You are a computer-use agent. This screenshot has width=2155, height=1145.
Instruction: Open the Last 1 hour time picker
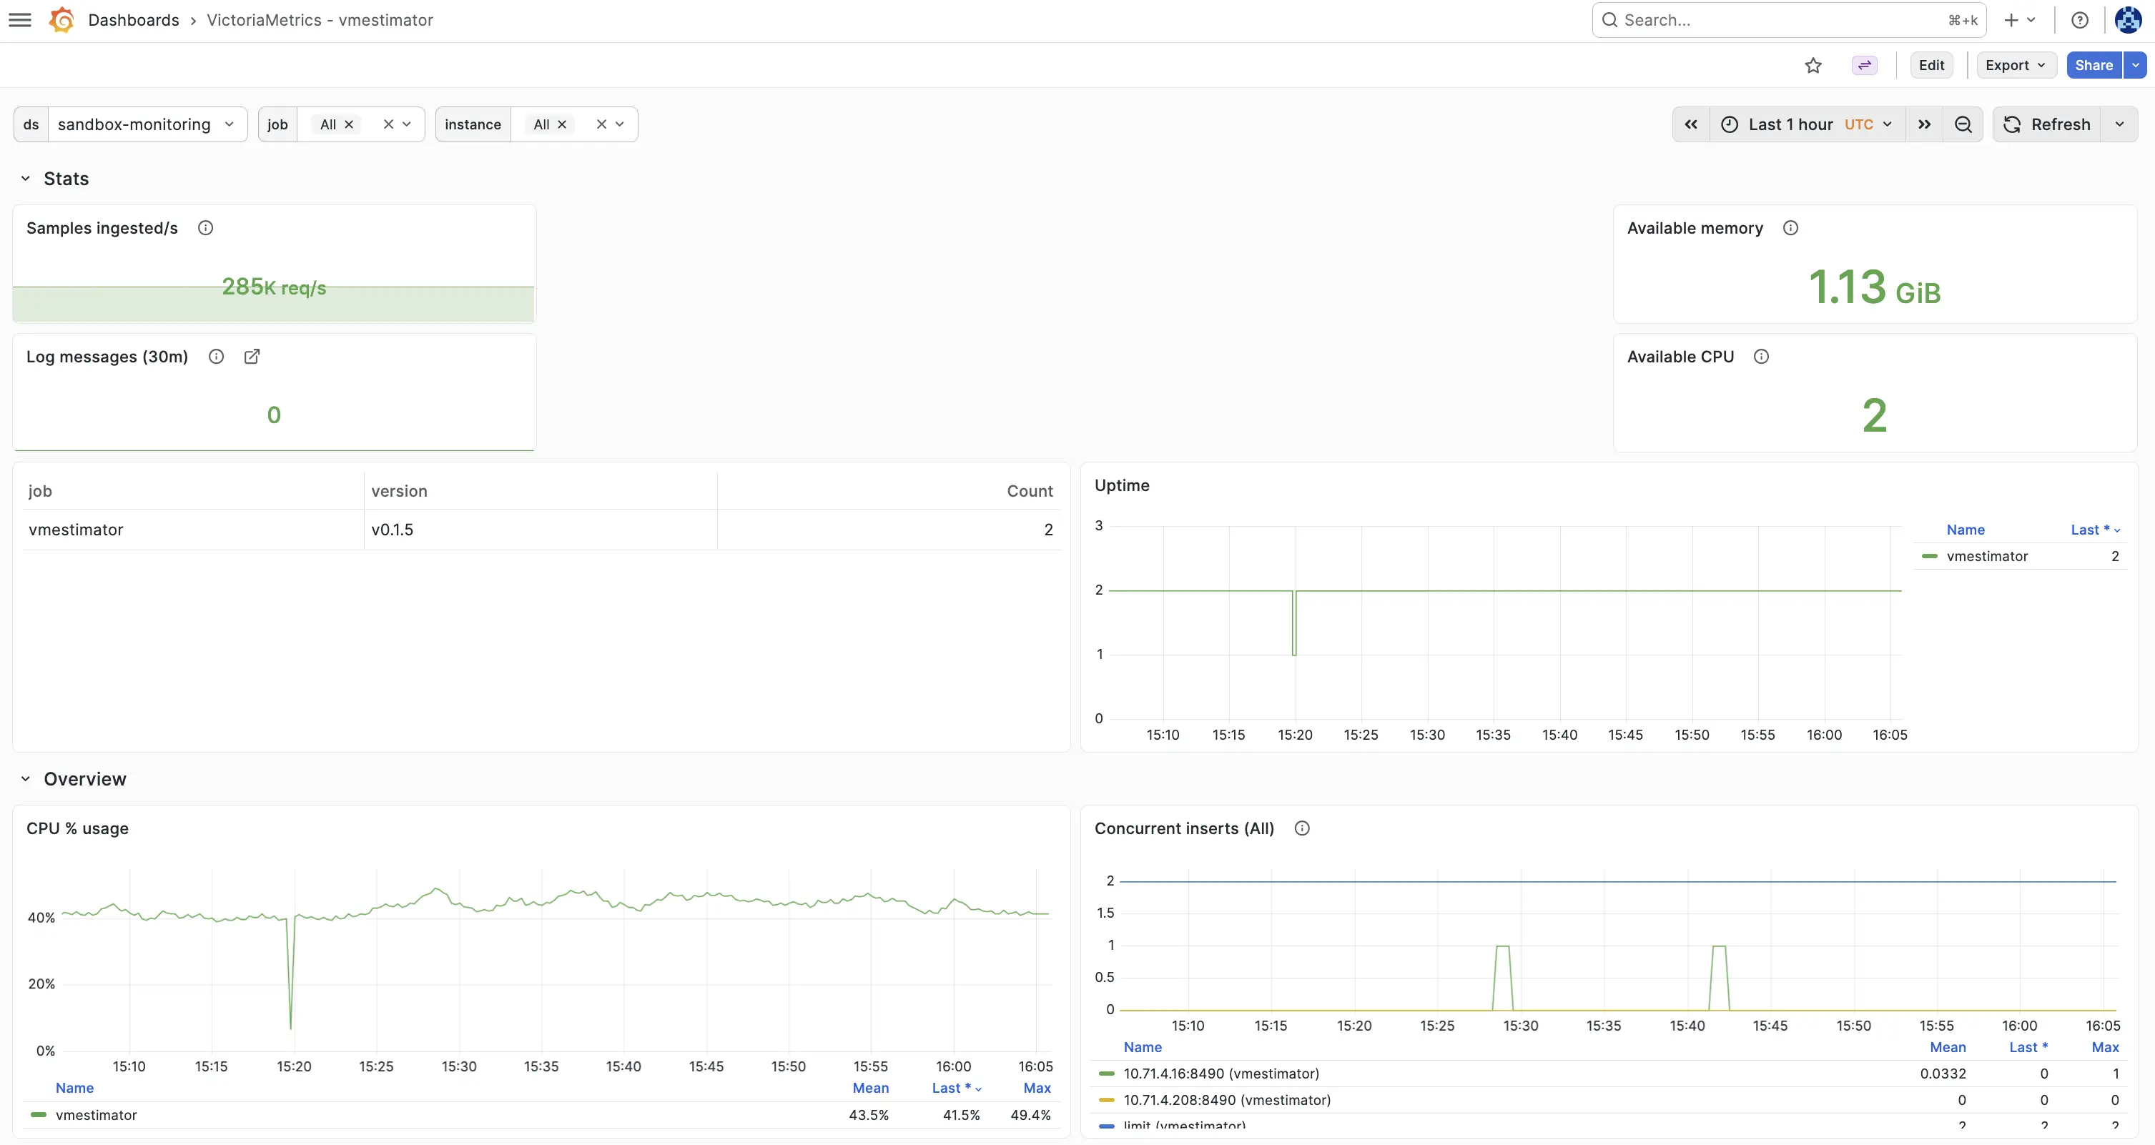tap(1807, 124)
